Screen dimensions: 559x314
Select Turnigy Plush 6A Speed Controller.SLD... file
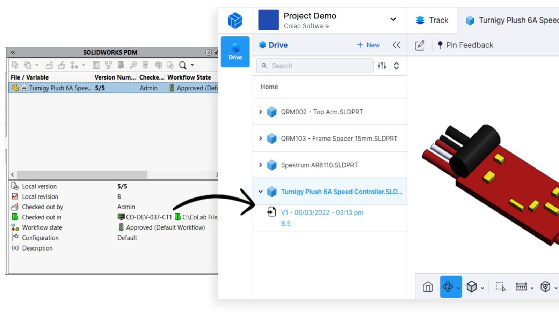329,191
